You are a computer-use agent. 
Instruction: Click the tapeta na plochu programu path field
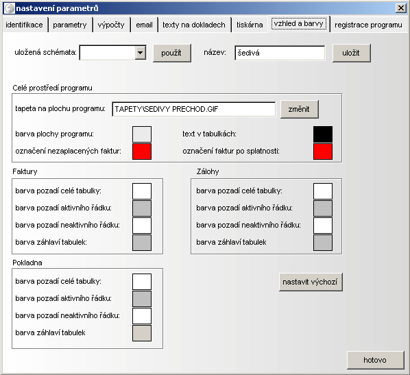click(194, 109)
